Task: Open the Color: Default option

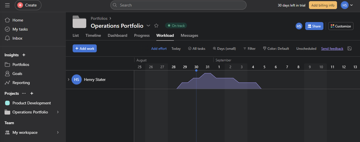Action: coord(276,49)
